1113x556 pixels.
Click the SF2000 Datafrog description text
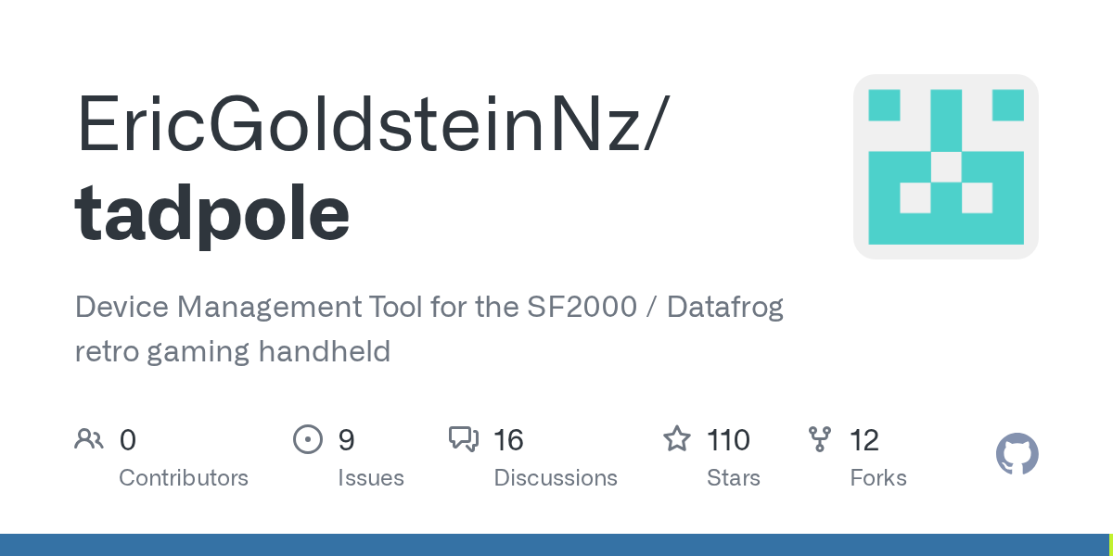click(429, 329)
